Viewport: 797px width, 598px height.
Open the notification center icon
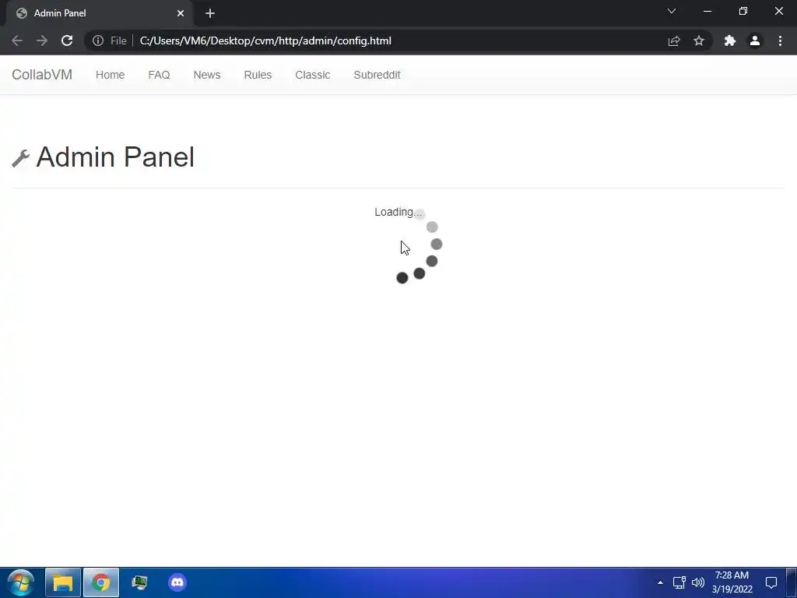pos(771,582)
